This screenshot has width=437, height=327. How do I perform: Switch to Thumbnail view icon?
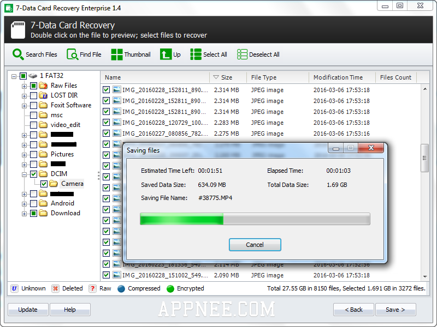click(x=117, y=54)
